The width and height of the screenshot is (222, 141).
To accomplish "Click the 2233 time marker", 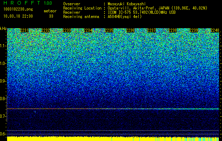I will [x=67, y=30].
